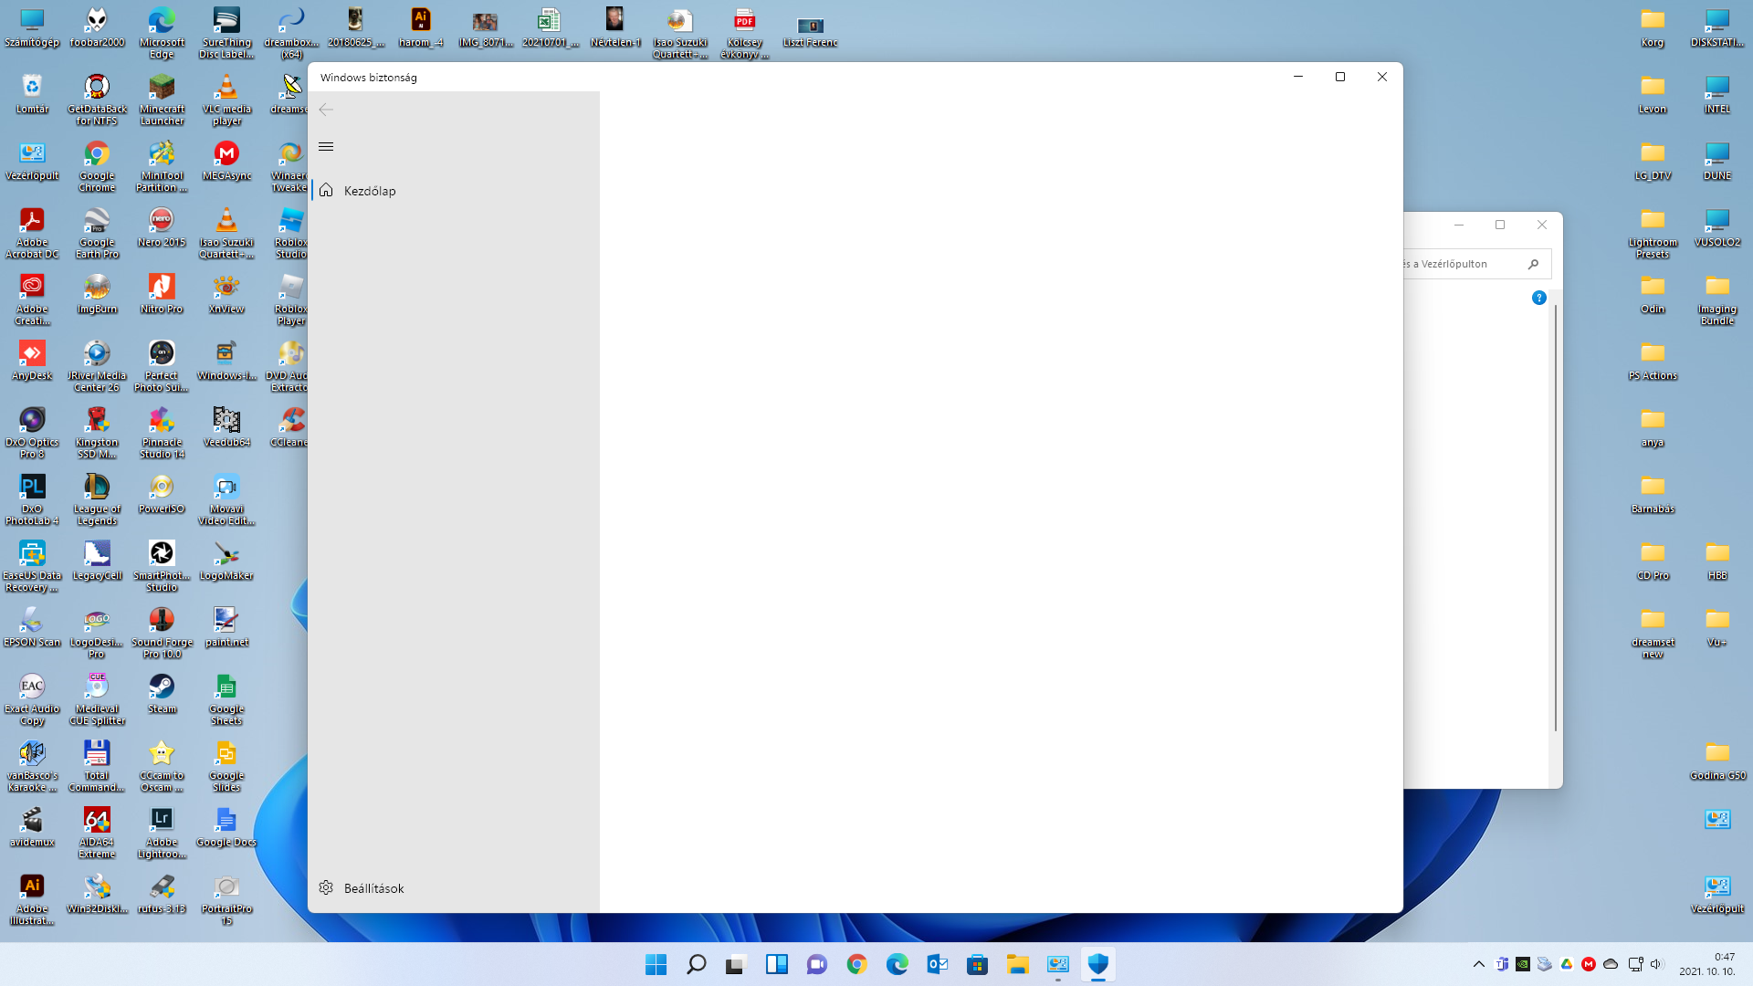Select the Korg folder on the desktop
Image resolution: width=1753 pixels, height=986 pixels.
1653,28
